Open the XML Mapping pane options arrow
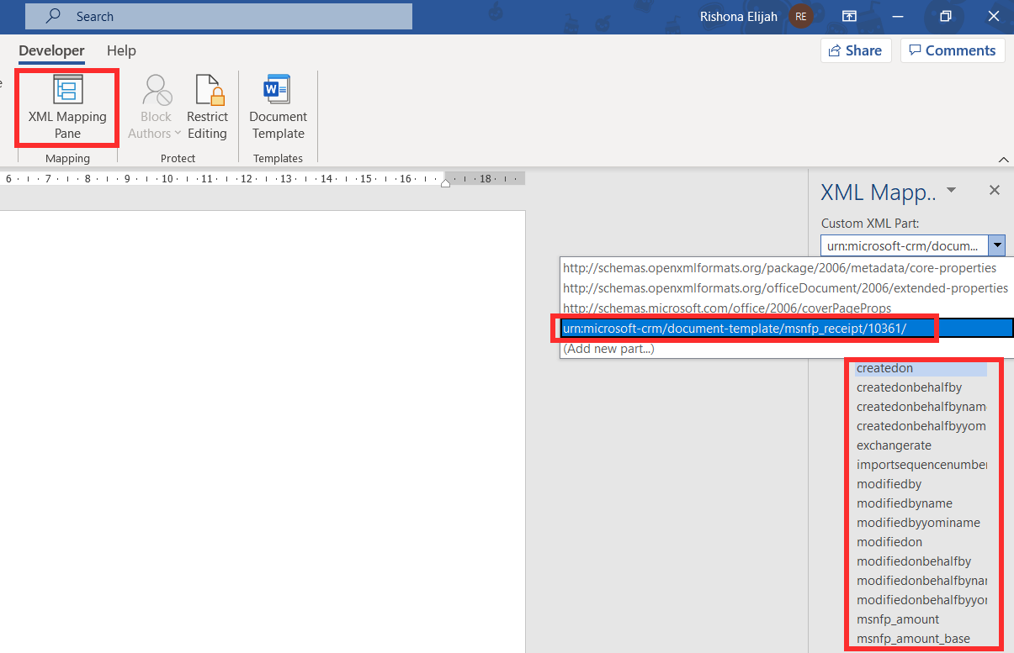 click(952, 191)
